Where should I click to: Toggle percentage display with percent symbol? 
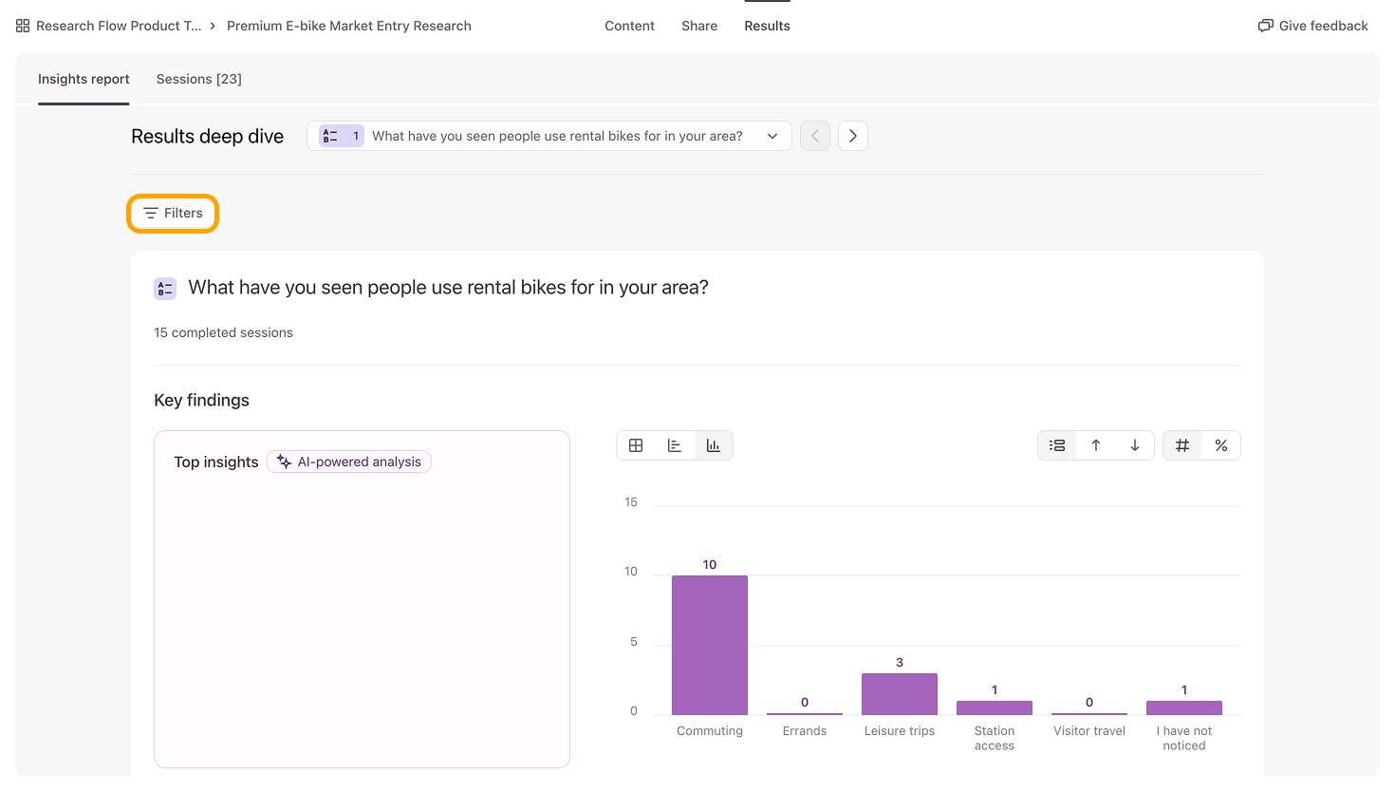pos(1221,445)
